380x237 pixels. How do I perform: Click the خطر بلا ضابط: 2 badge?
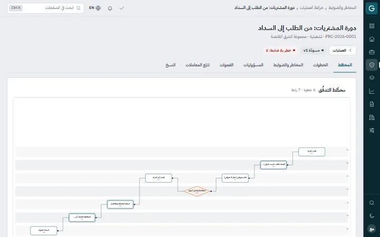tap(281, 51)
